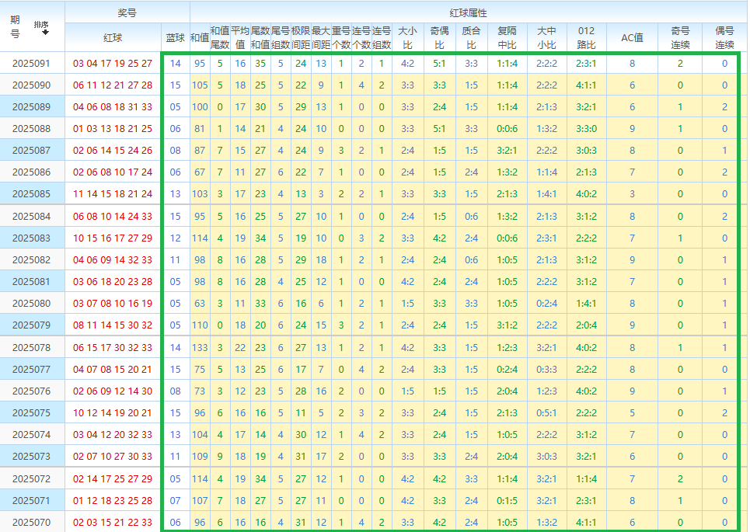Select issue number 2025089
Image resolution: width=750 pixels, height=532 pixels.
coord(31,107)
